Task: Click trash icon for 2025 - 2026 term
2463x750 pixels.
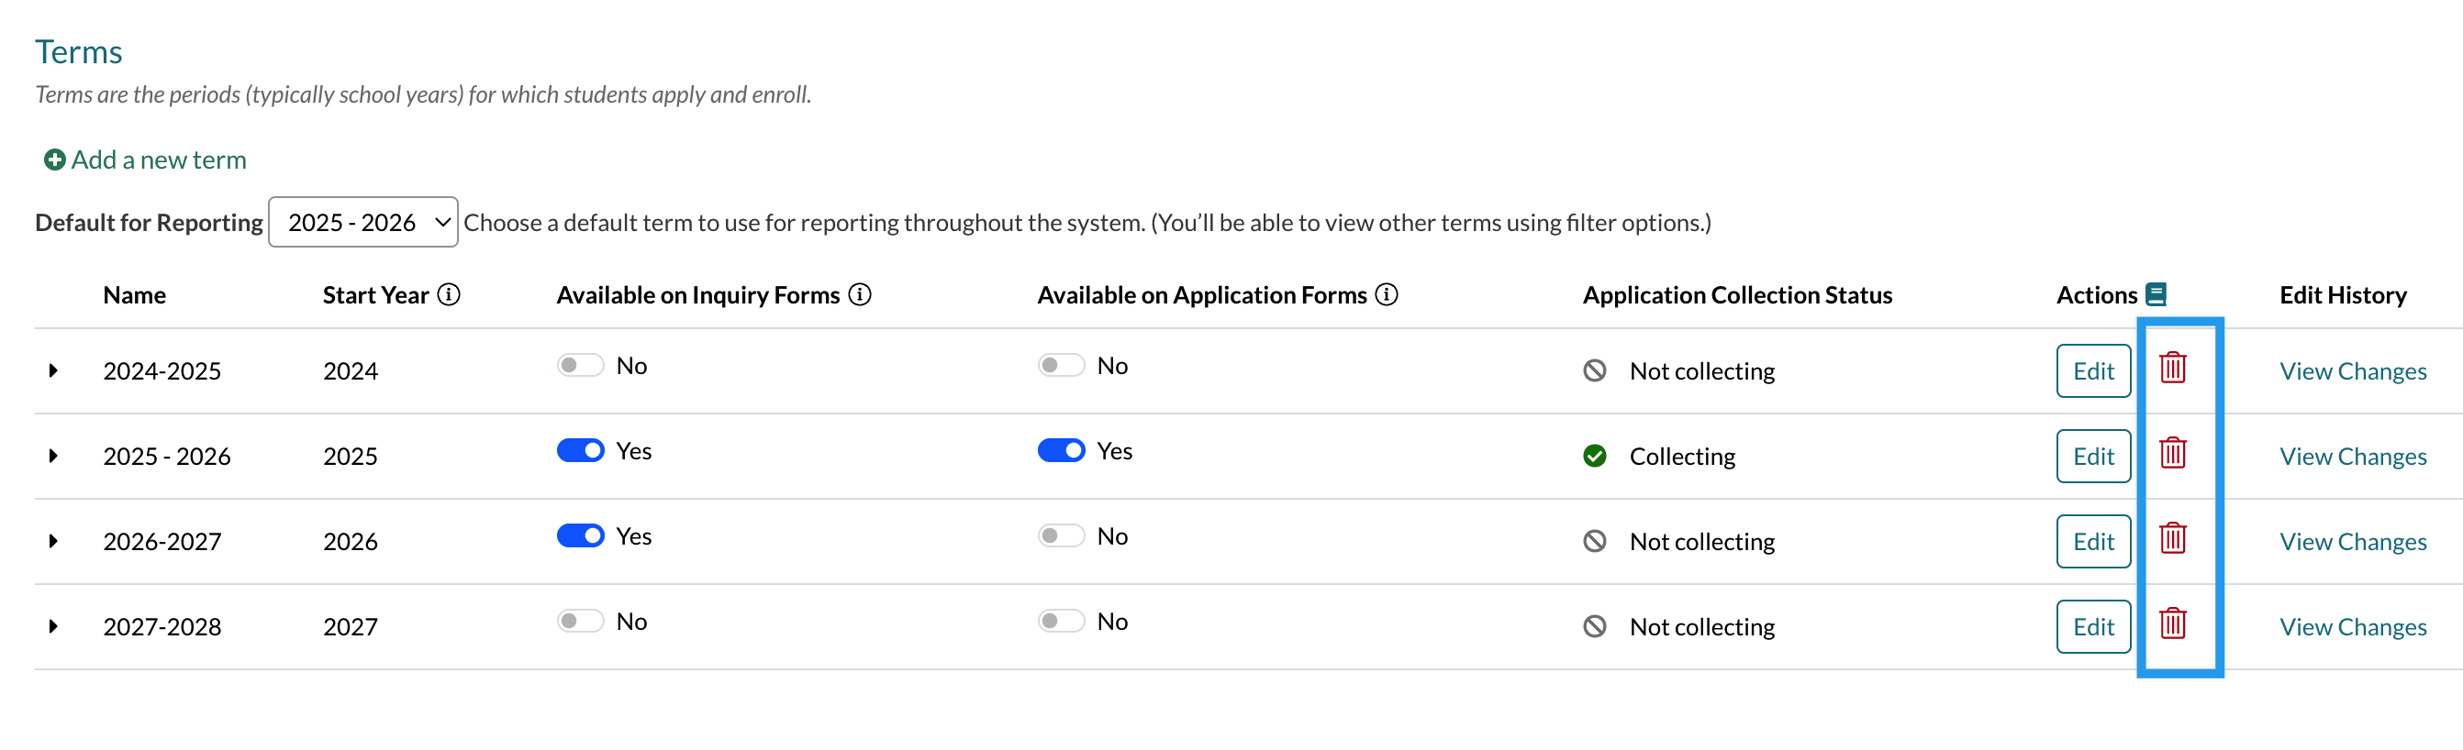Action: tap(2172, 453)
